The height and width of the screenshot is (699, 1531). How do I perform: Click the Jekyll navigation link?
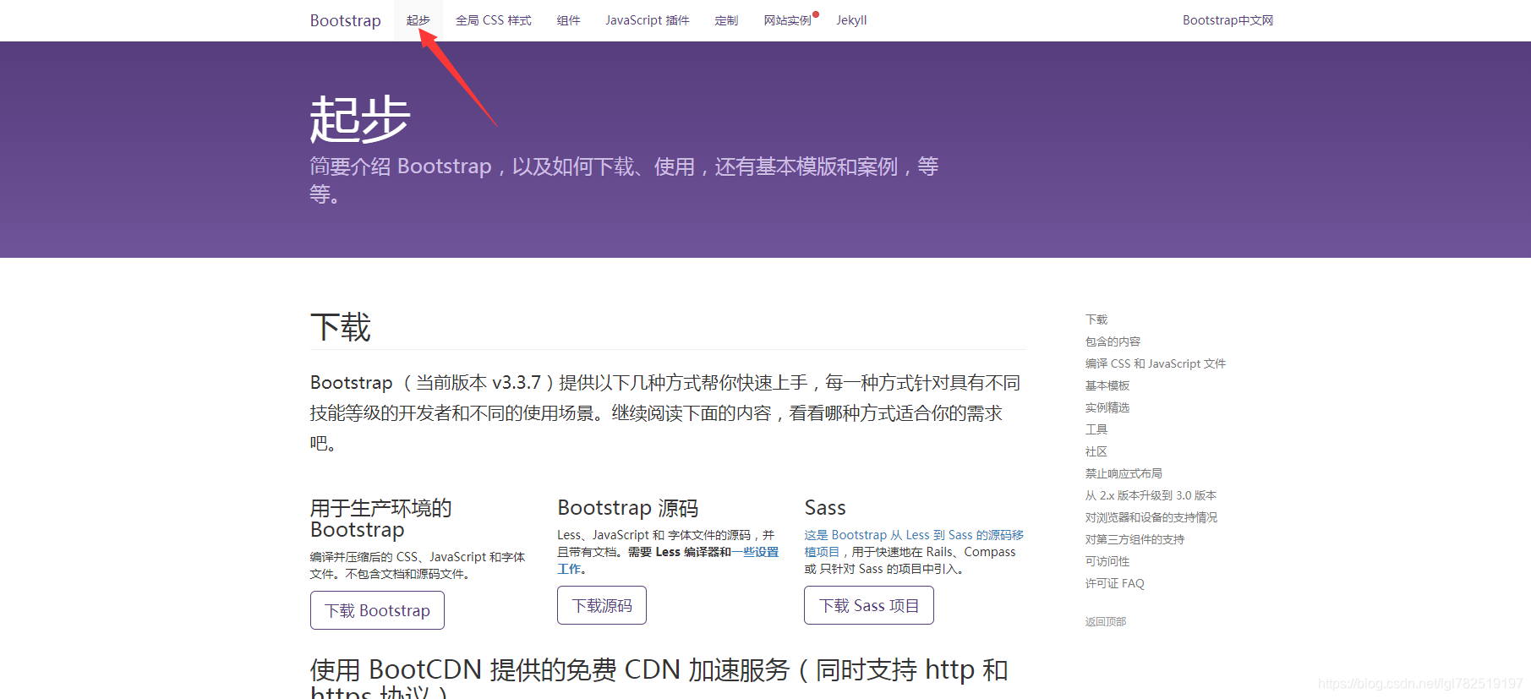[x=851, y=20]
